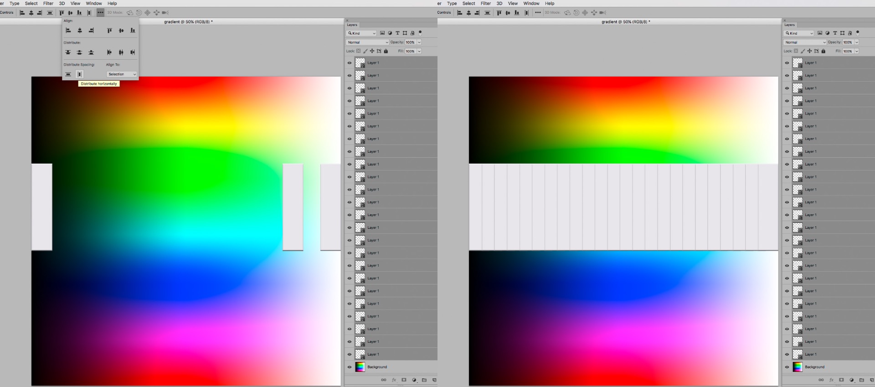The height and width of the screenshot is (387, 875).
Task: Distribute bottom edges in the popup
Action: pyautogui.click(x=91, y=52)
